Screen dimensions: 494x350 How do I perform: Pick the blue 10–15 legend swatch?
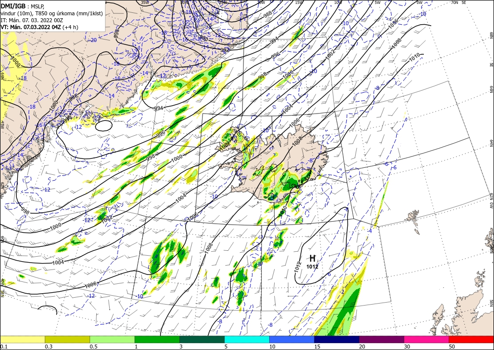coord(292,339)
